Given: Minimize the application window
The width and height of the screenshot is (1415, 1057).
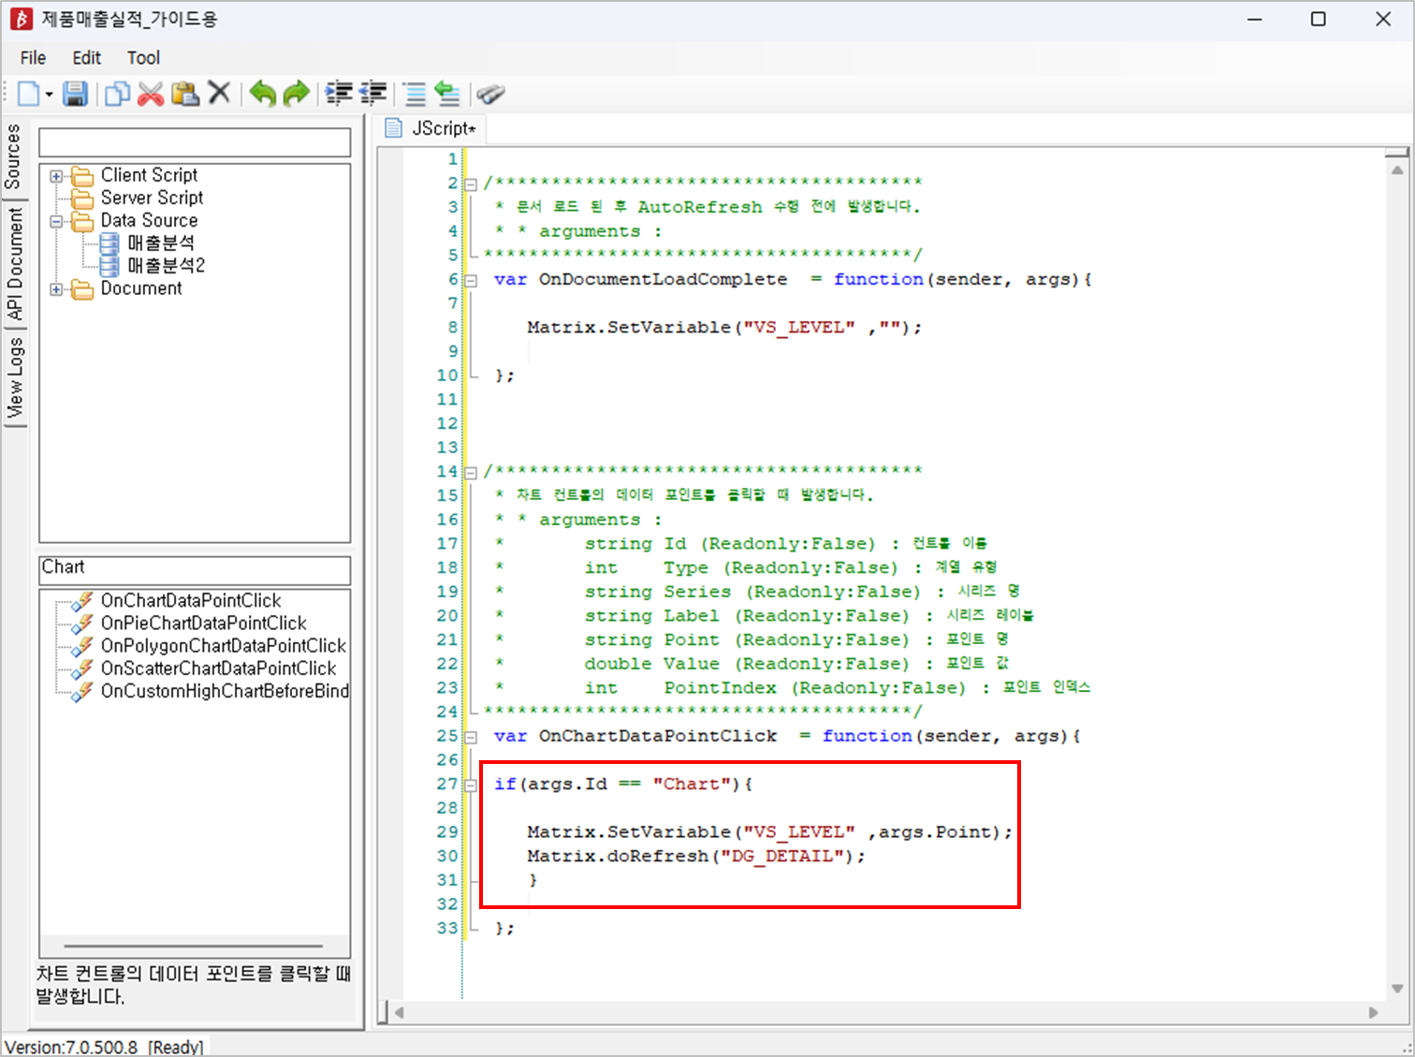Looking at the screenshot, I should 1255,19.
